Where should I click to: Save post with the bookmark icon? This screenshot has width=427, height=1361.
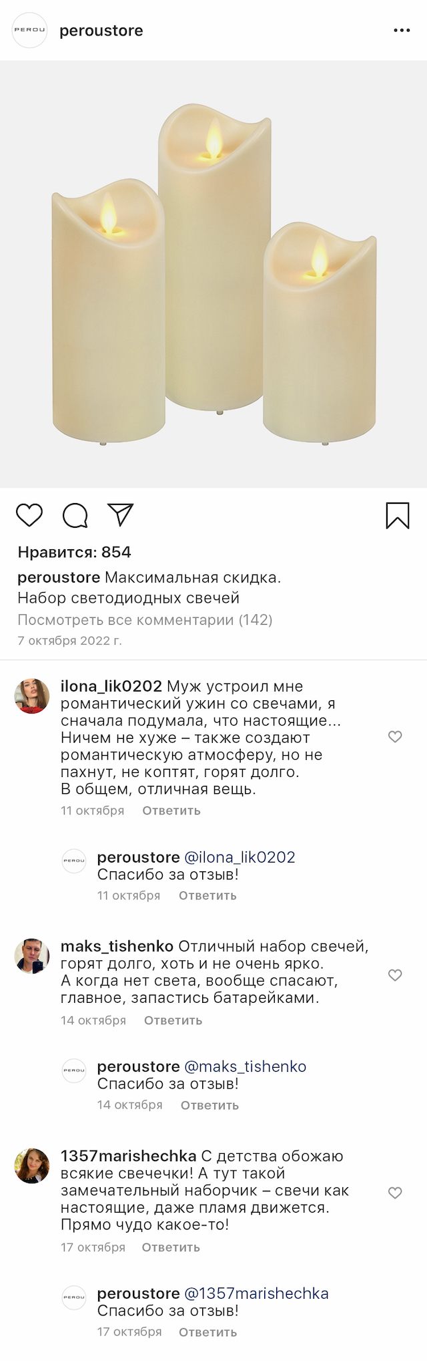click(397, 515)
